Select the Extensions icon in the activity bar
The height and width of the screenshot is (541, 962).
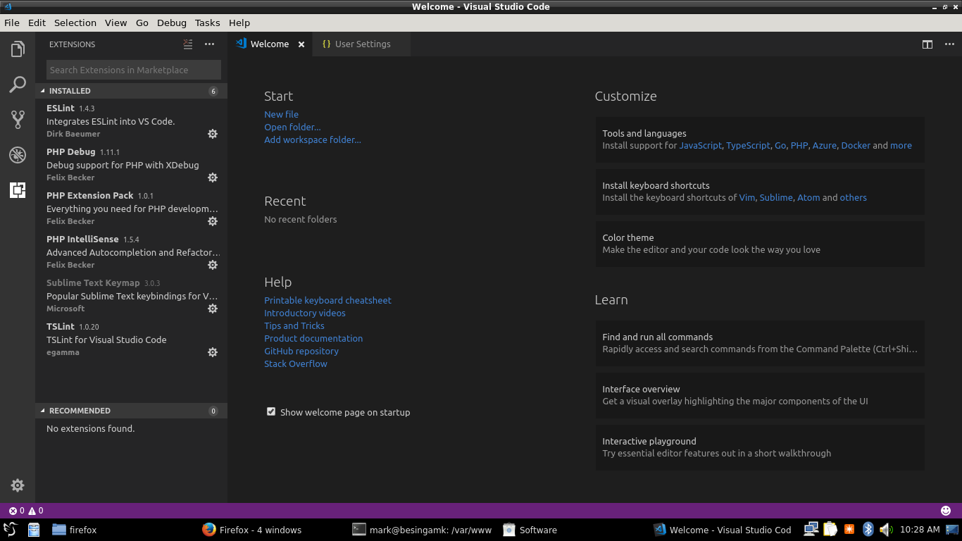click(x=18, y=190)
